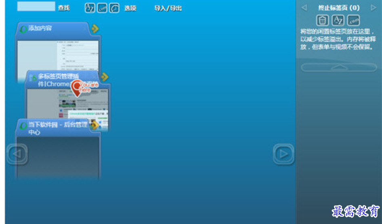The image size is (382, 224).
Task: Click the 当下软件园 dark page thumbnail
Action: click(x=58, y=157)
